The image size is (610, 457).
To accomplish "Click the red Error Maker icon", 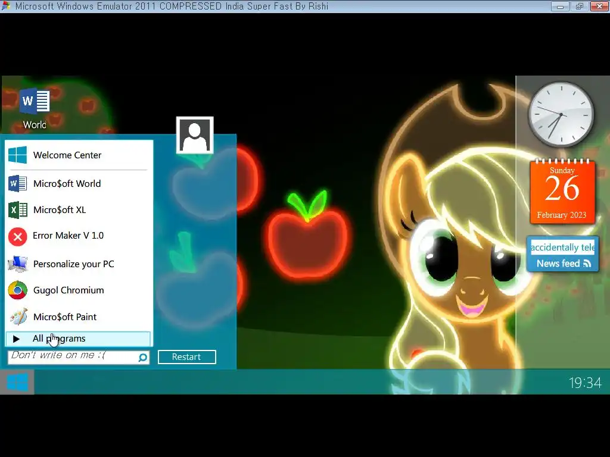I will point(17,236).
